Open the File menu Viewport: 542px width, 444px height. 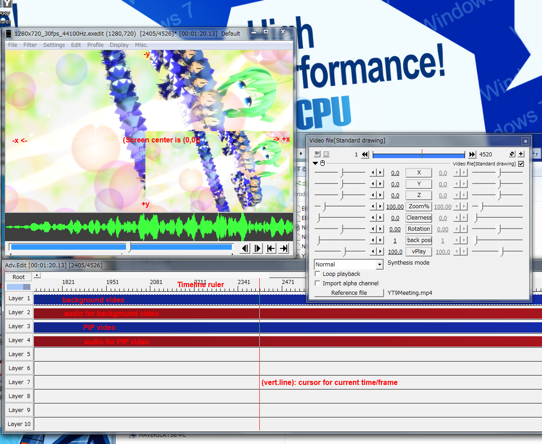13,45
